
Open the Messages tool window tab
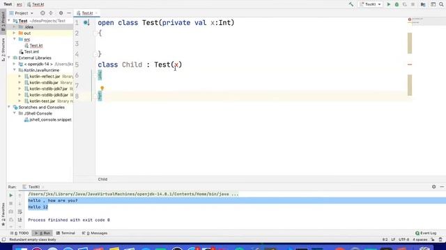click(95, 233)
